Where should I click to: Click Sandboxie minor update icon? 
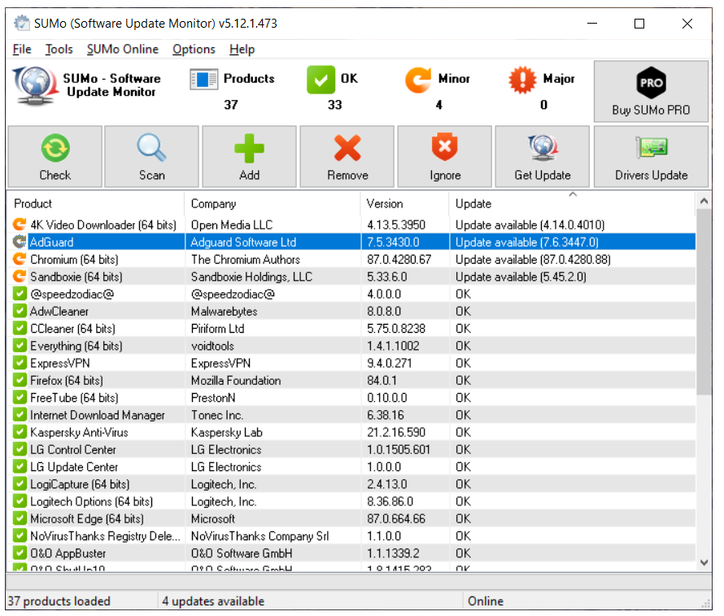[x=20, y=276]
